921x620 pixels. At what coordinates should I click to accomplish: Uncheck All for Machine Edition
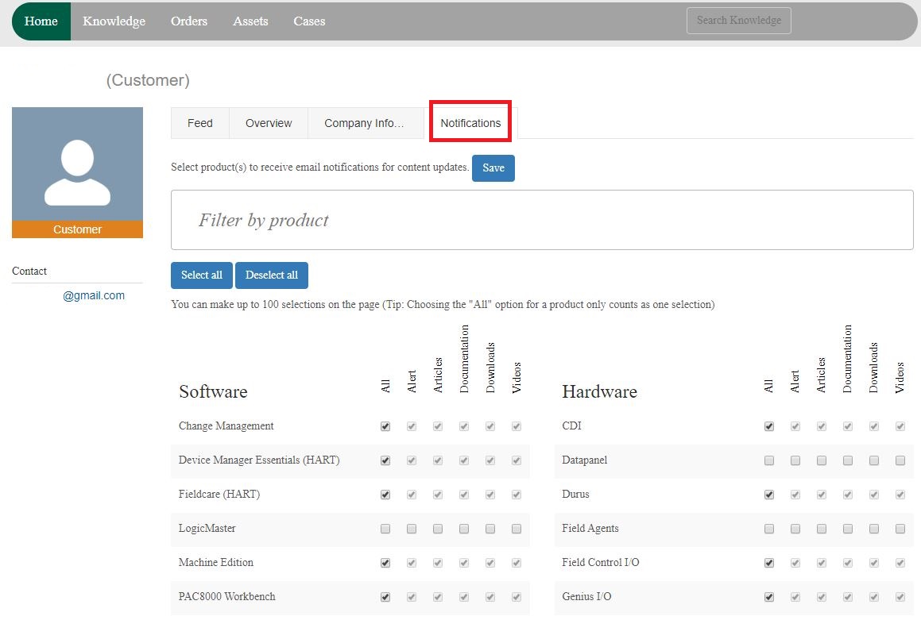[385, 563]
